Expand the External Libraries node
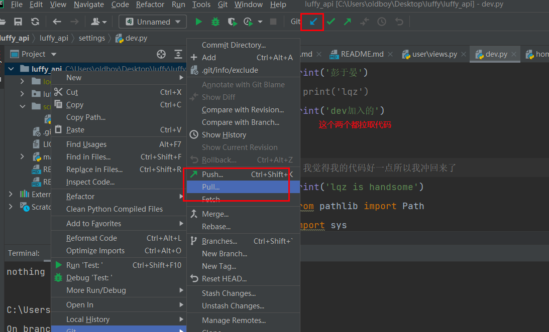549x332 pixels. (x=11, y=194)
